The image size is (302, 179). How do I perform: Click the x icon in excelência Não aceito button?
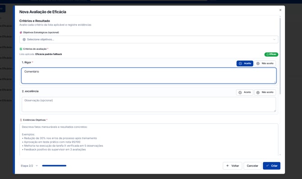coord(258,92)
